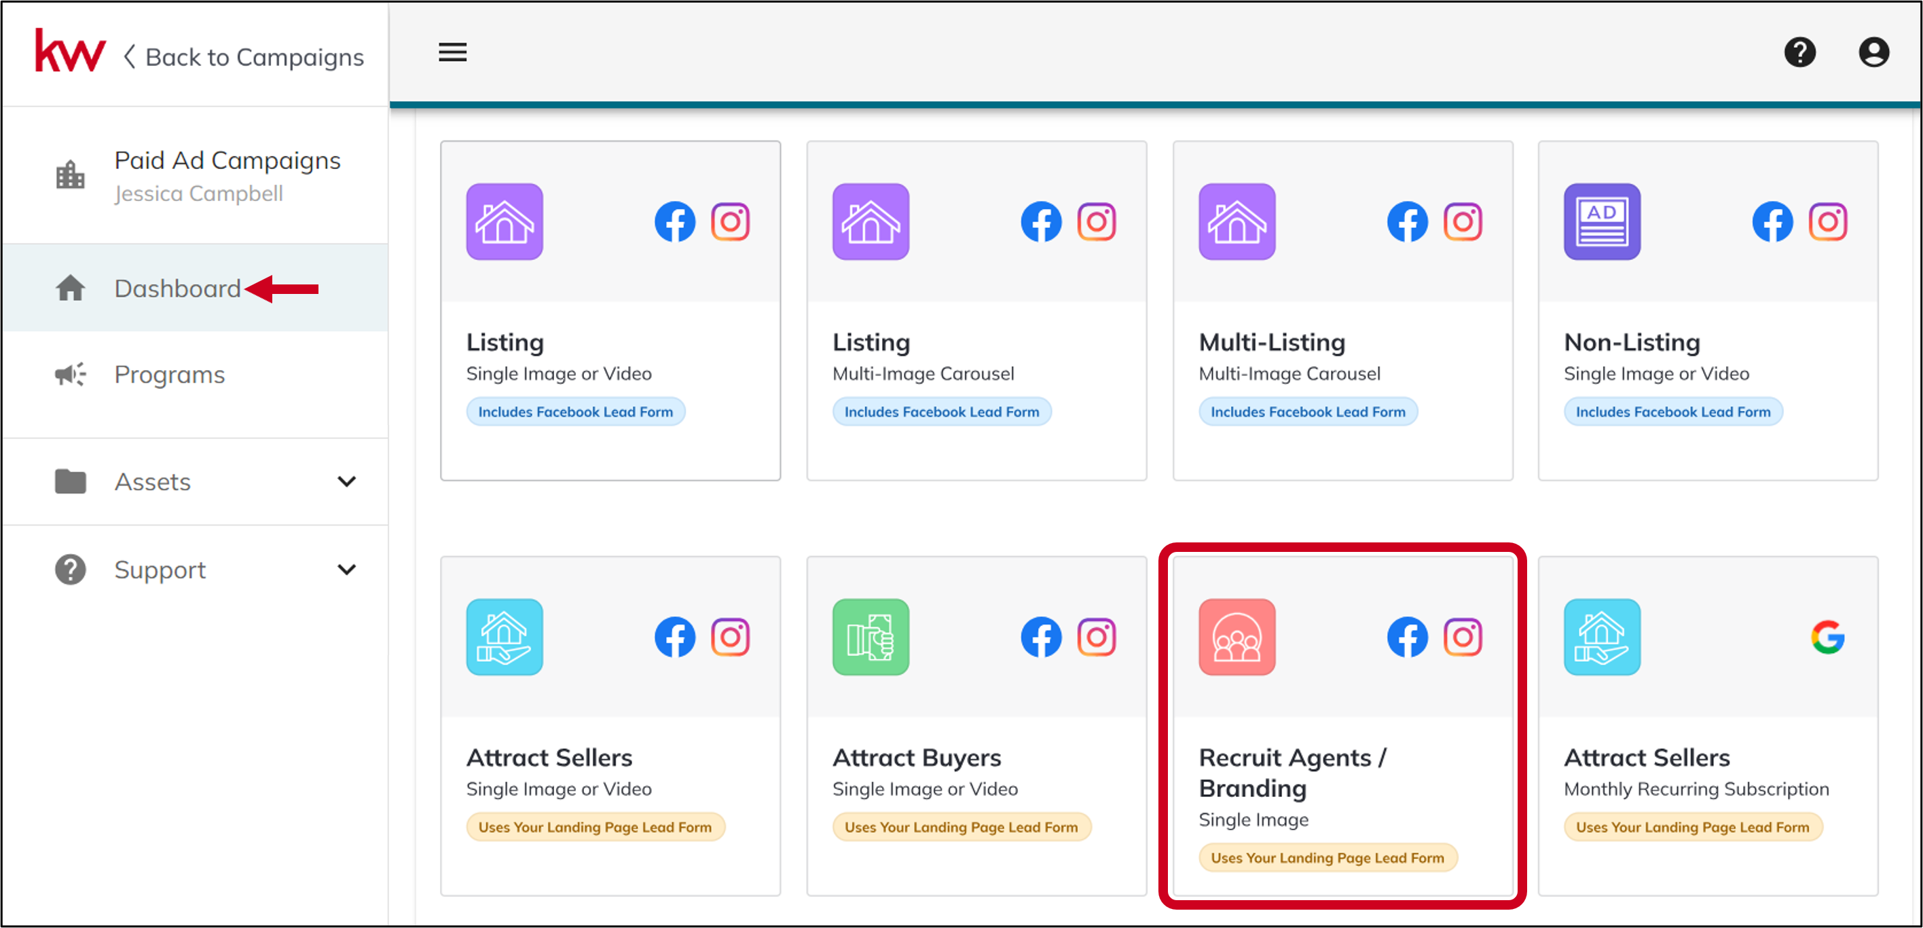1923x928 pixels.
Task: Click "Monthly Recurring Subscription" text
Action: pos(1696,788)
